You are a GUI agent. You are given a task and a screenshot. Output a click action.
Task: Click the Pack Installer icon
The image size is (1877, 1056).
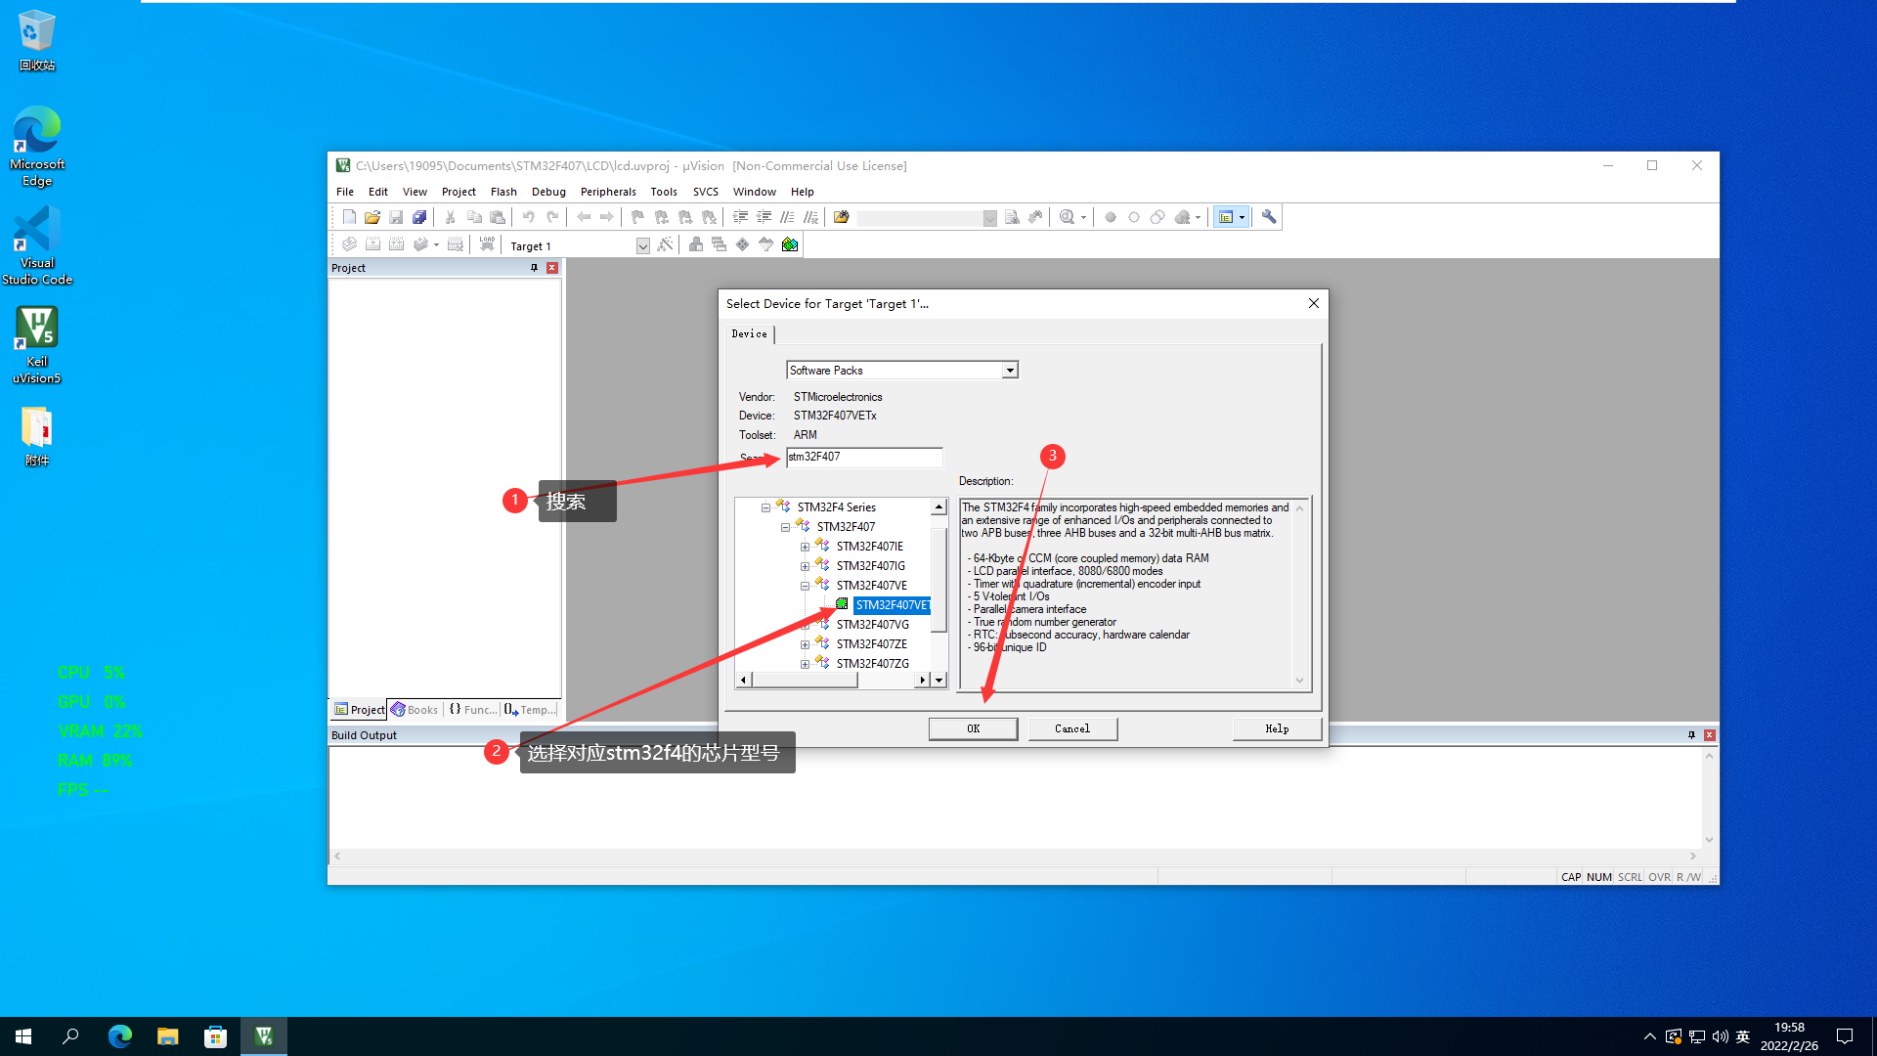790,244
